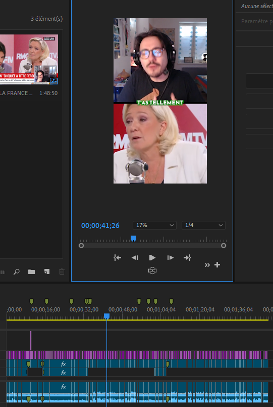Click the trash Delete icon in Project panel

[x=62, y=272]
